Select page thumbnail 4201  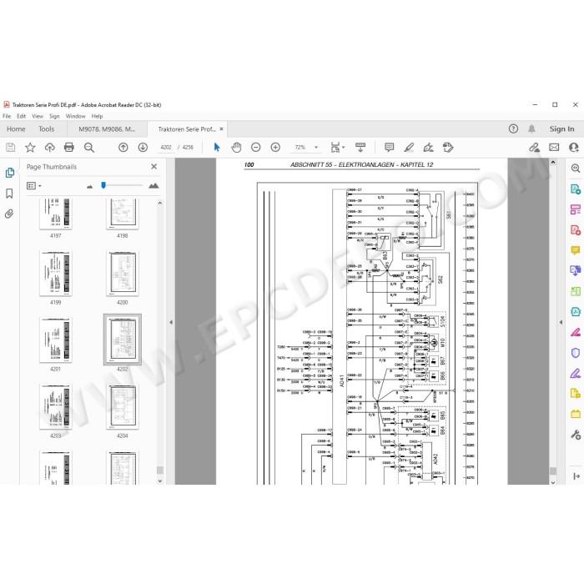click(x=56, y=340)
